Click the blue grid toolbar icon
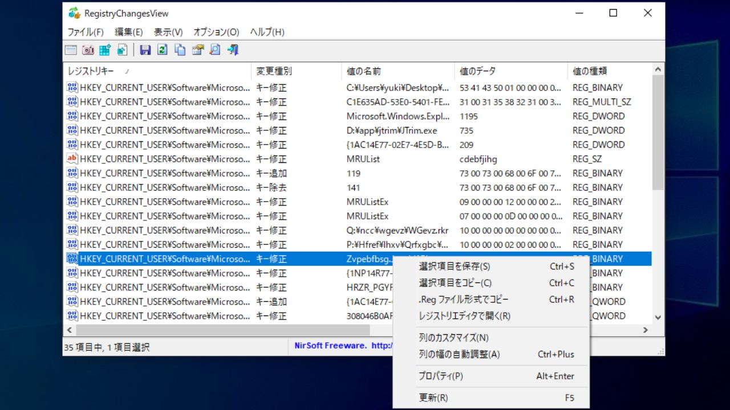The width and height of the screenshot is (730, 410). tap(105, 50)
